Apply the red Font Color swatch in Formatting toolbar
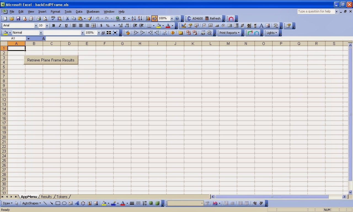Screen dimensions: 353x212 168,26
